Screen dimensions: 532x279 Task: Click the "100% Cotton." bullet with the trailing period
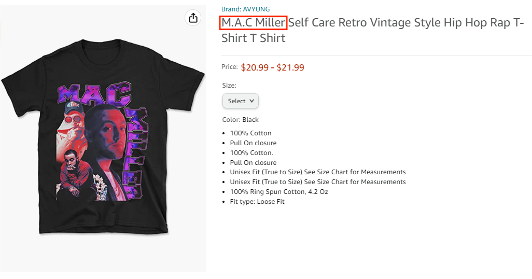pos(251,153)
